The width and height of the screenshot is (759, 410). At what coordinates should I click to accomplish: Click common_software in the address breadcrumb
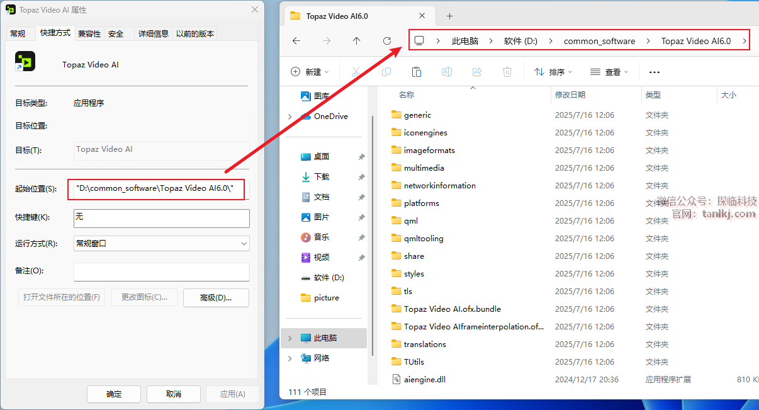[599, 41]
